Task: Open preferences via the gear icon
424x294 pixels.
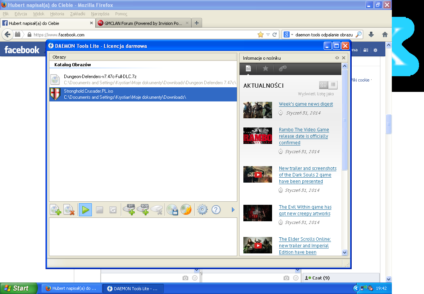Action: pyautogui.click(x=202, y=210)
